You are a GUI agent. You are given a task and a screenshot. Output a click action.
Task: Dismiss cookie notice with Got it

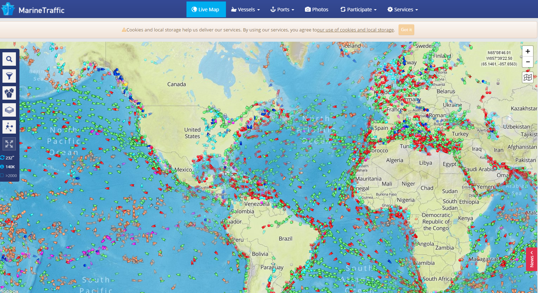pos(406,30)
